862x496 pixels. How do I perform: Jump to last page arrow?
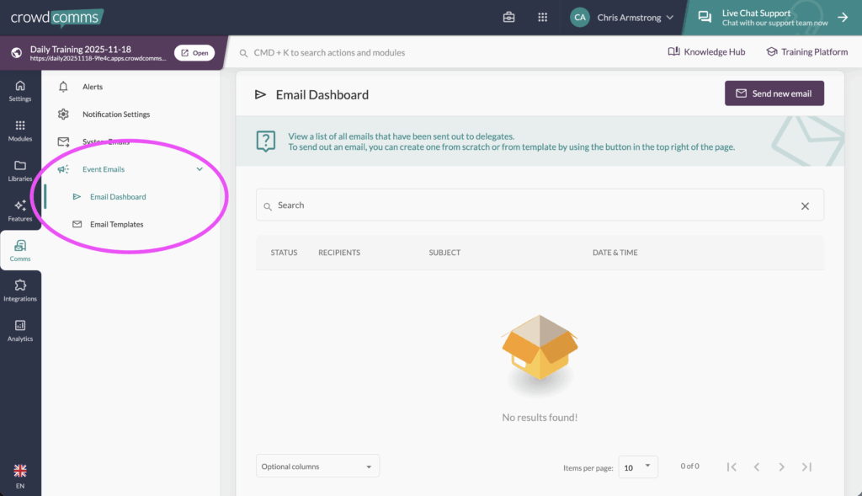806,467
